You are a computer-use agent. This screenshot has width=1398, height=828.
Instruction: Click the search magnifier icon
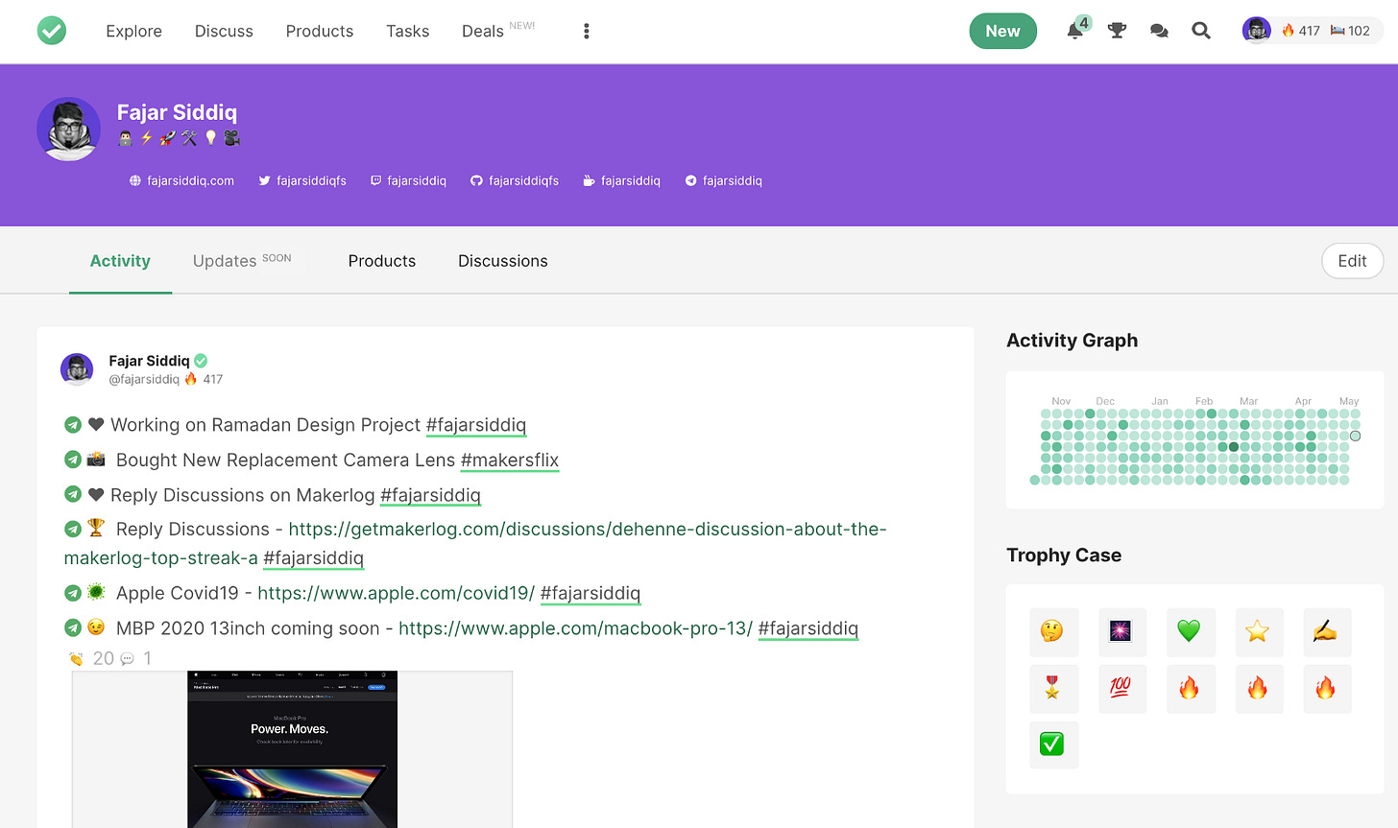[x=1201, y=31]
